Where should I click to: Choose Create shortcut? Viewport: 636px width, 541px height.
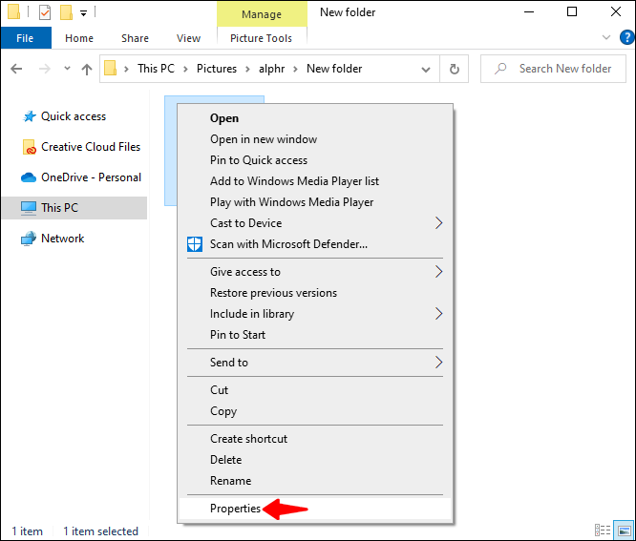coord(315,439)
